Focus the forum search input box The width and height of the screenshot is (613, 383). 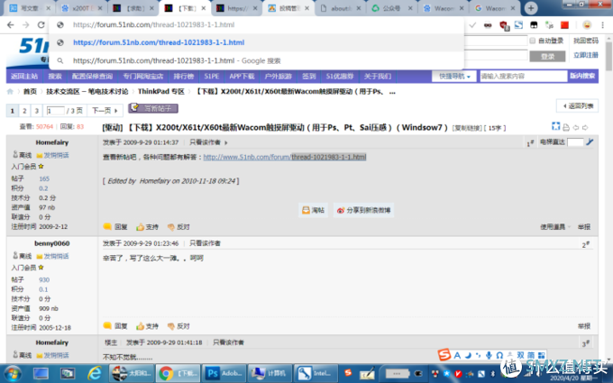click(523, 77)
